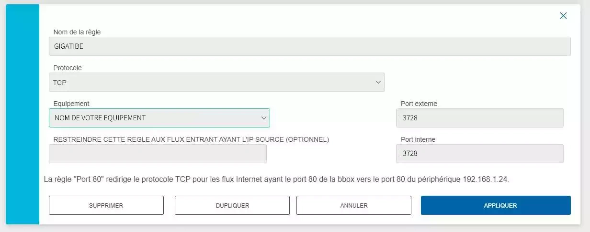Click the blue strip on dialog's left
Screen dimensions: 590x232
[22, 115]
